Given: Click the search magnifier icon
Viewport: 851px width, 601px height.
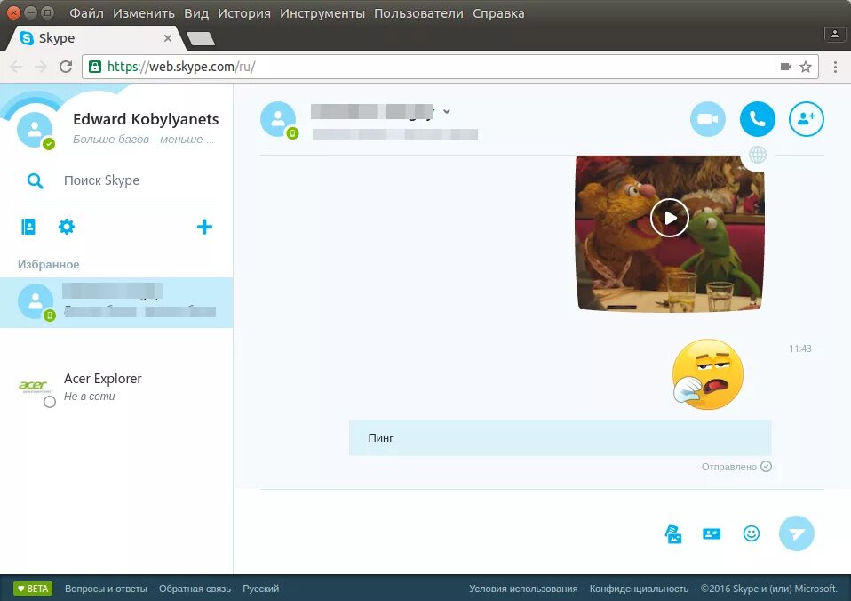Looking at the screenshot, I should (36, 181).
